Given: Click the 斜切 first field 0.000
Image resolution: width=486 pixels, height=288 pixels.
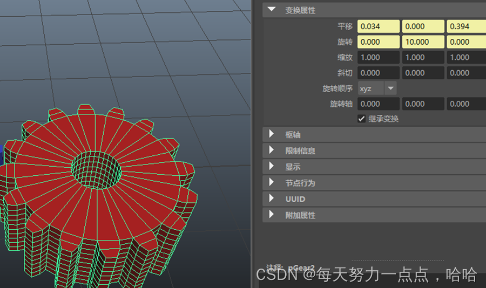Looking at the screenshot, I should [x=379, y=73].
